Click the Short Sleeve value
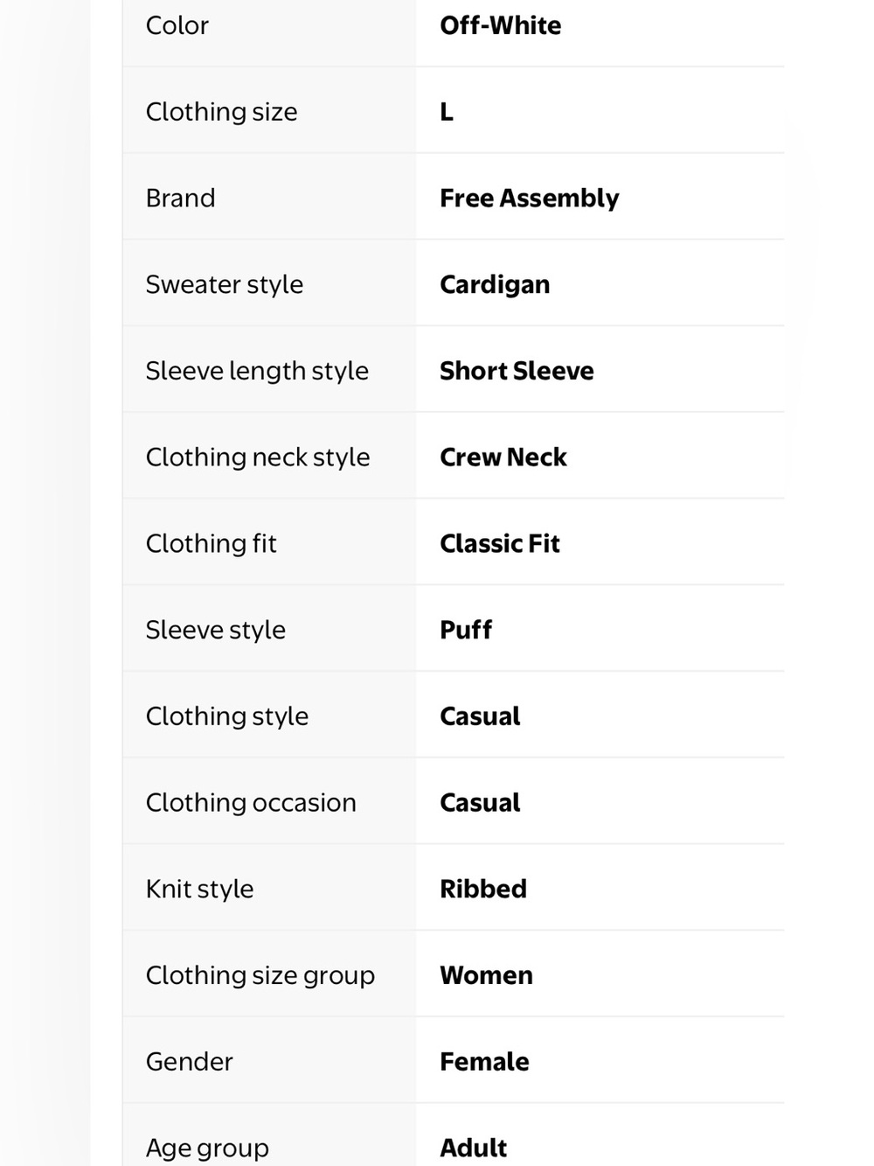 pyautogui.click(x=517, y=371)
